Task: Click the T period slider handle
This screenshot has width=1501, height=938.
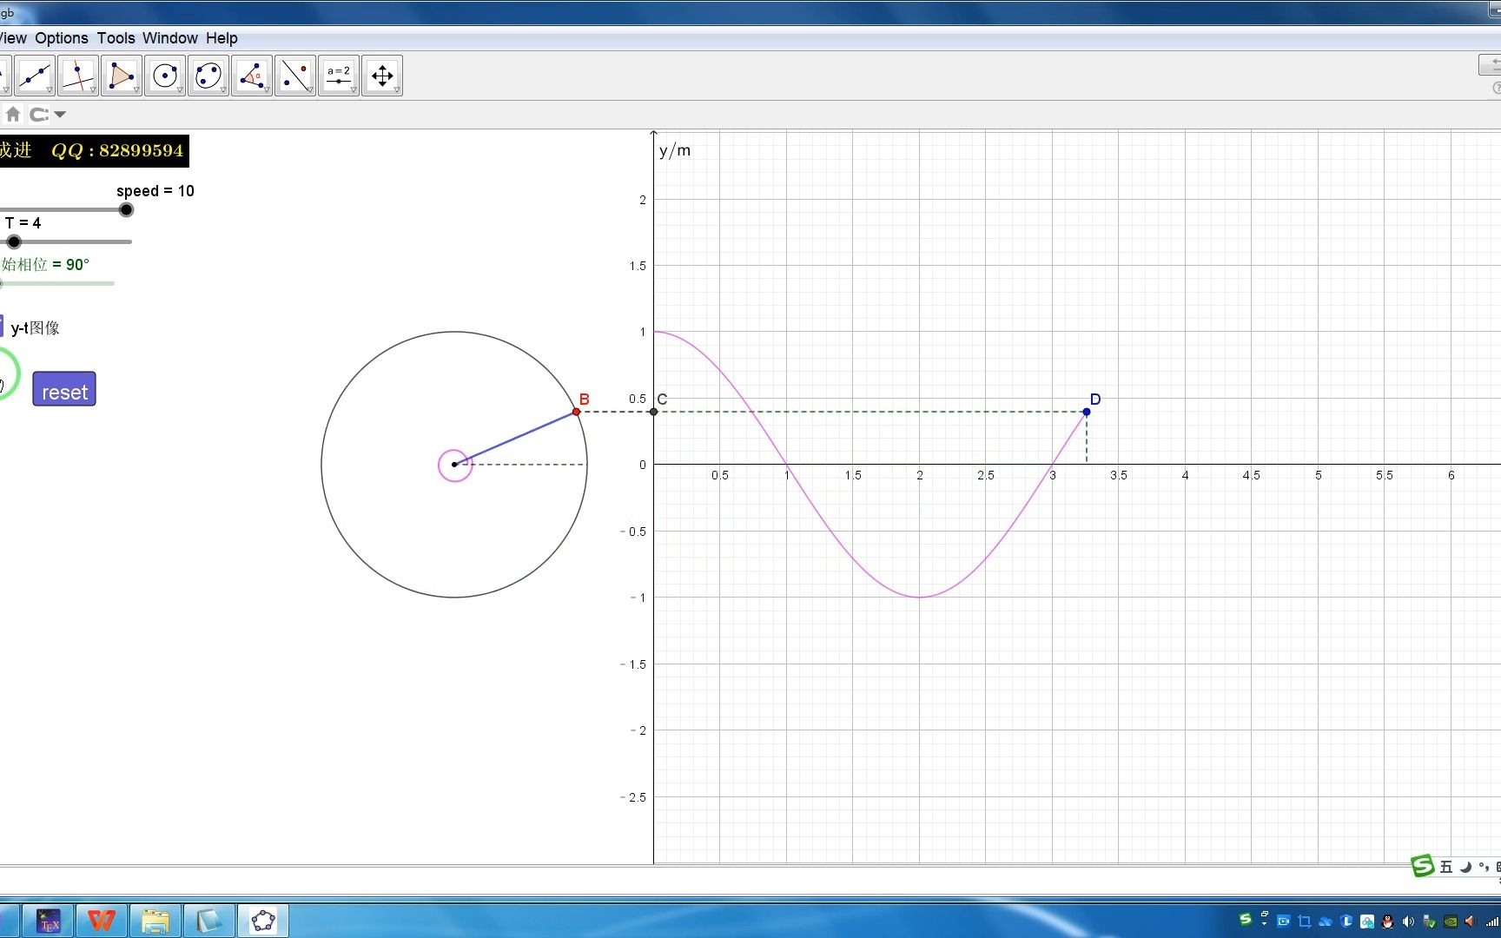Action: pyautogui.click(x=14, y=241)
